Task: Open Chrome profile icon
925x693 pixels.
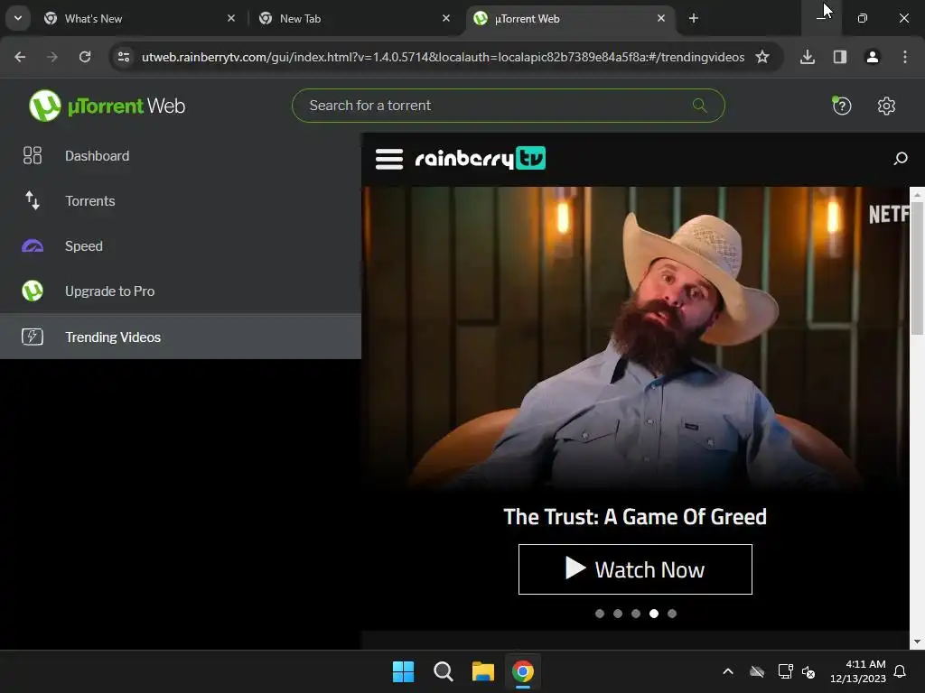Action: [x=873, y=57]
